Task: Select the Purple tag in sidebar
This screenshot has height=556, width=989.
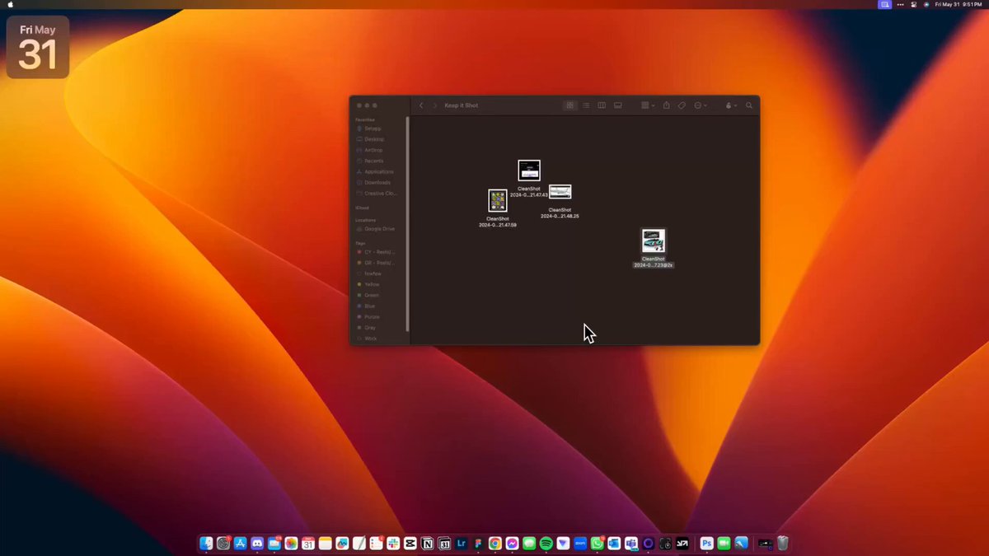Action: (372, 316)
